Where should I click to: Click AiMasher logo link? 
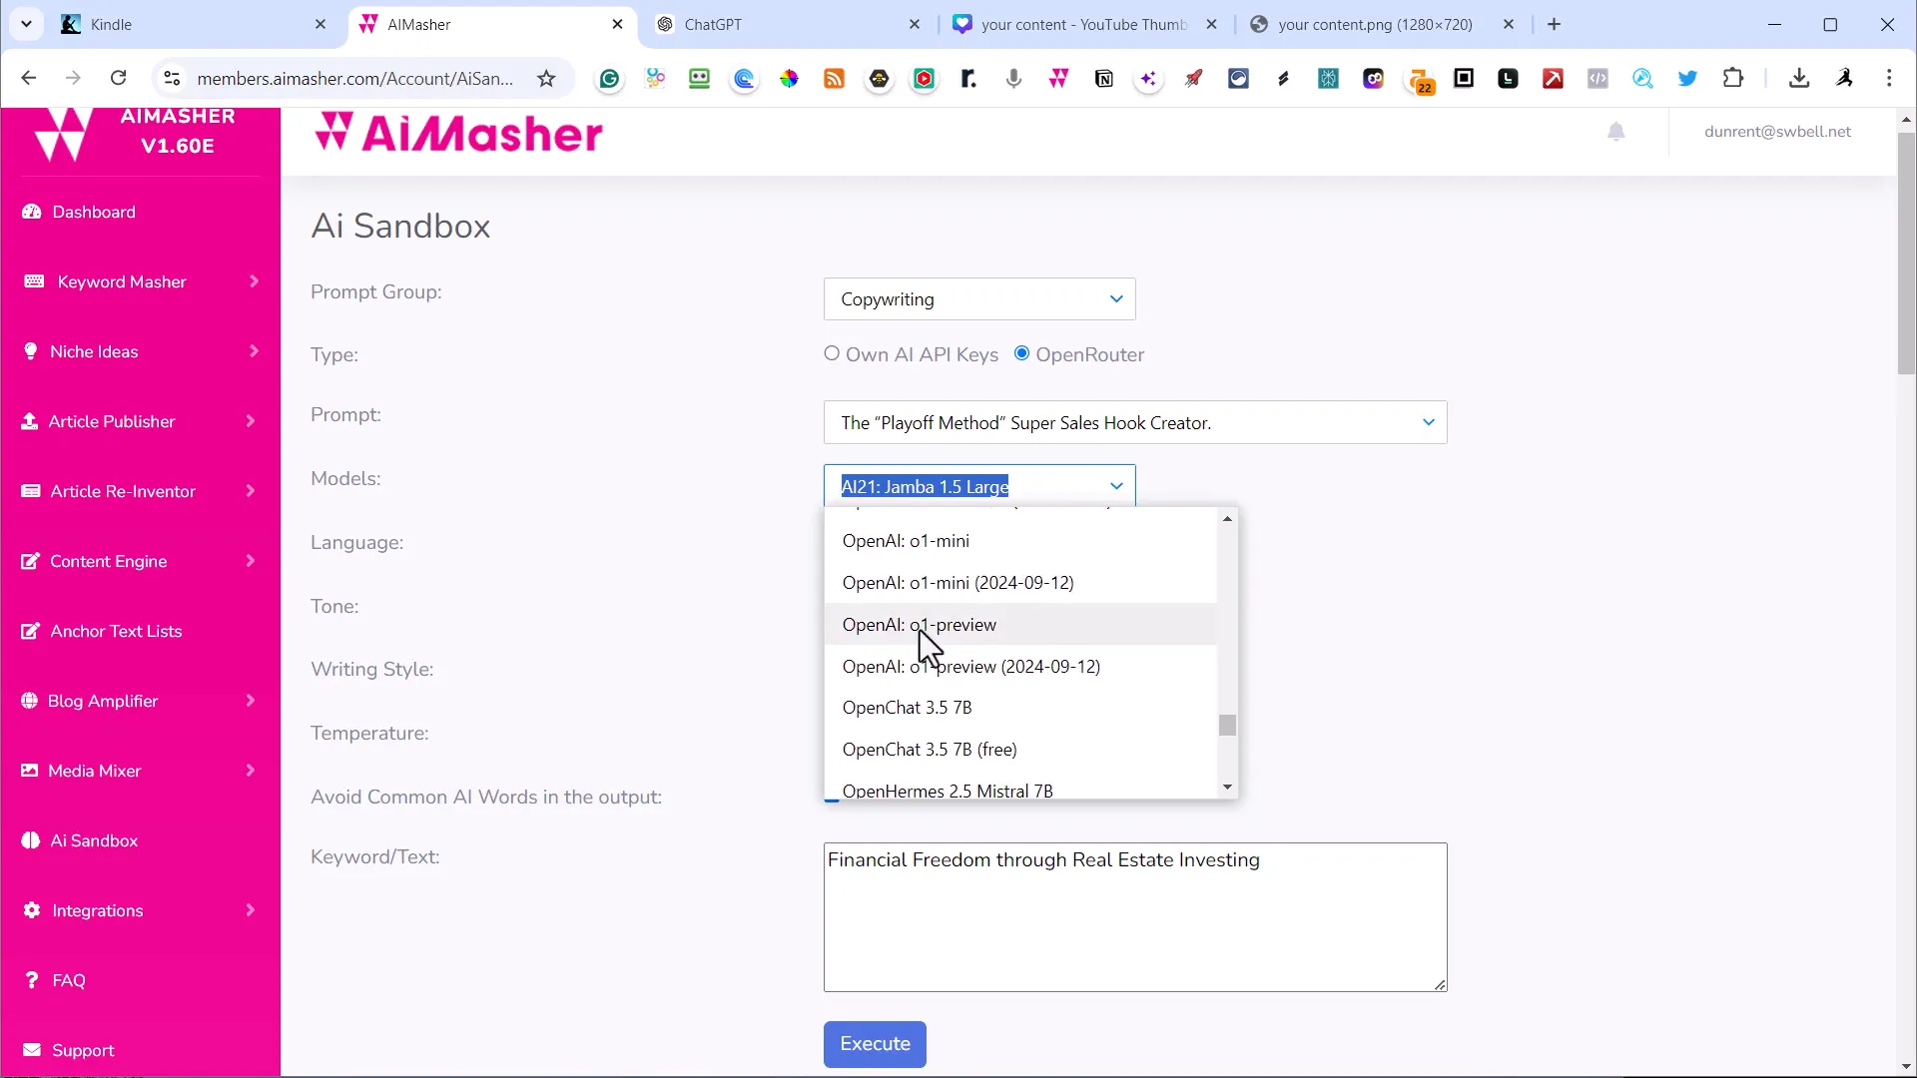click(461, 131)
